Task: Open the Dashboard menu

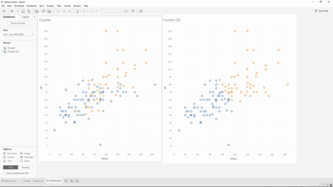Action: [x=31, y=6]
